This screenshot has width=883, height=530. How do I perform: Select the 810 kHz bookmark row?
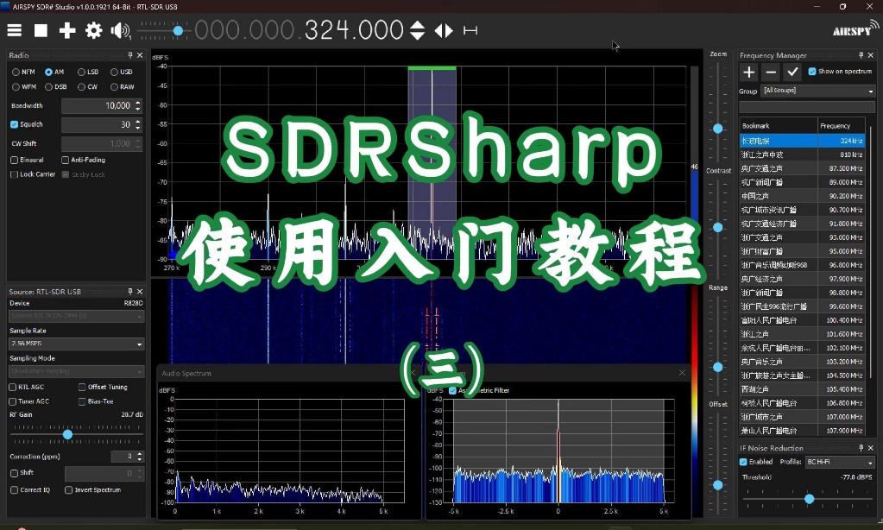802,155
